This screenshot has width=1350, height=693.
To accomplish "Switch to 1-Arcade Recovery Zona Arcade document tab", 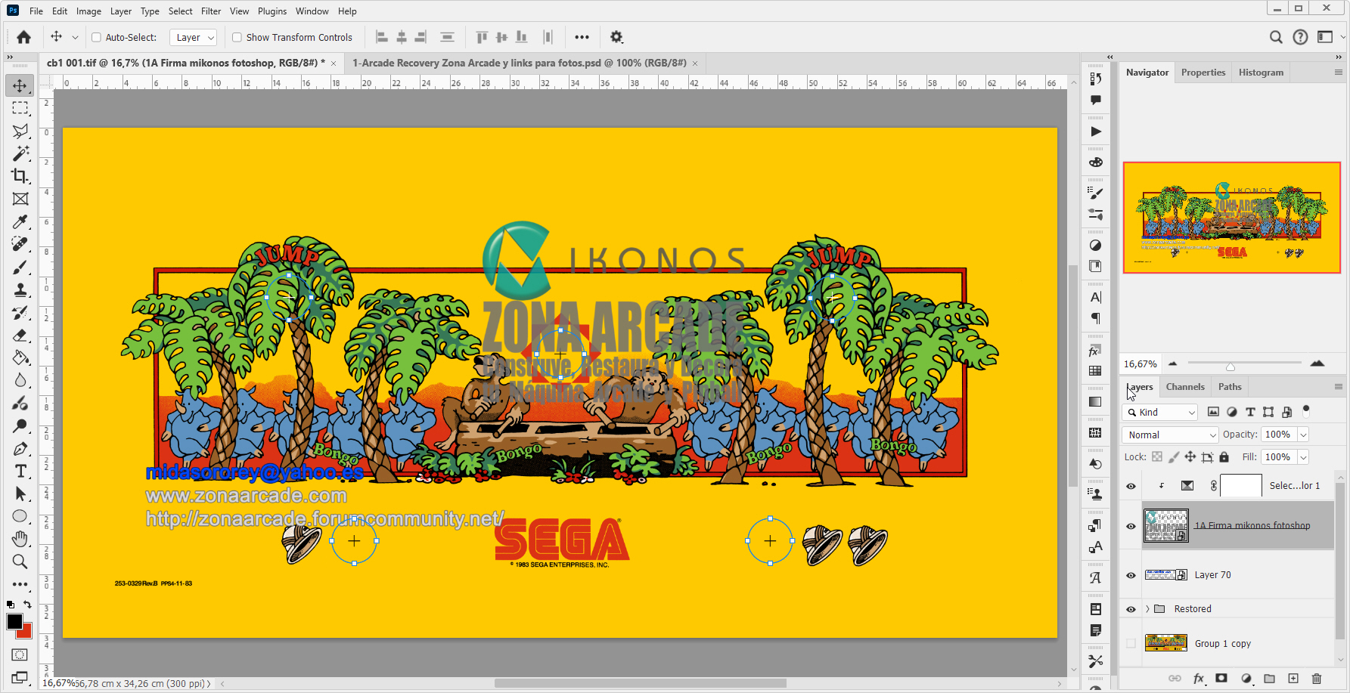I will click(x=519, y=63).
